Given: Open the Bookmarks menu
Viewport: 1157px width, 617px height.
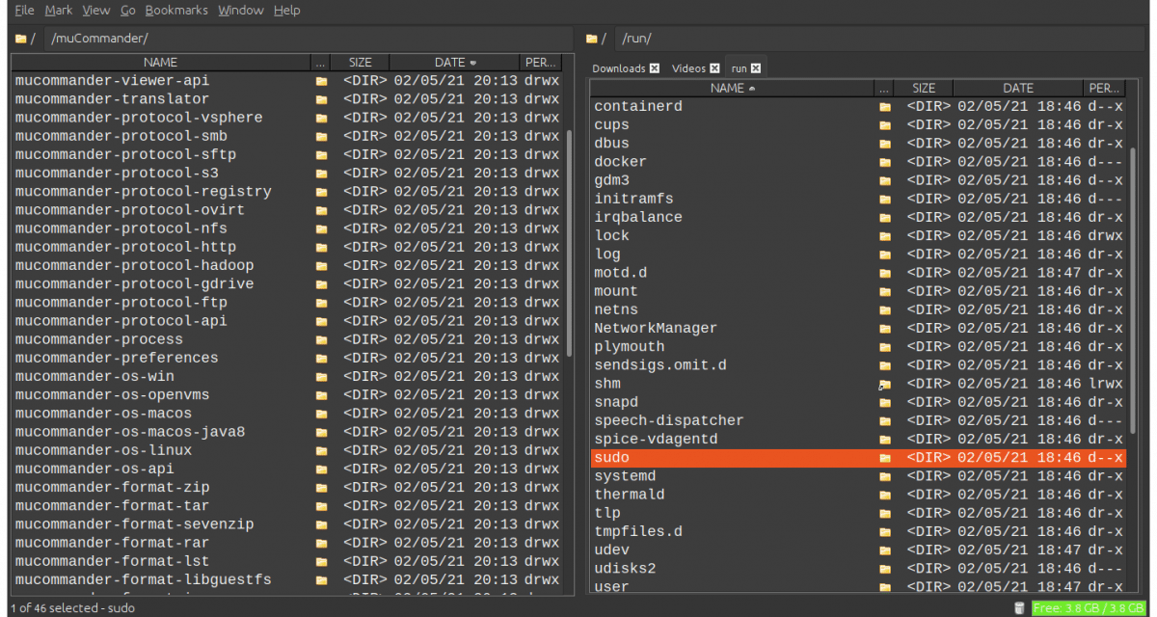Looking at the screenshot, I should click(x=176, y=10).
